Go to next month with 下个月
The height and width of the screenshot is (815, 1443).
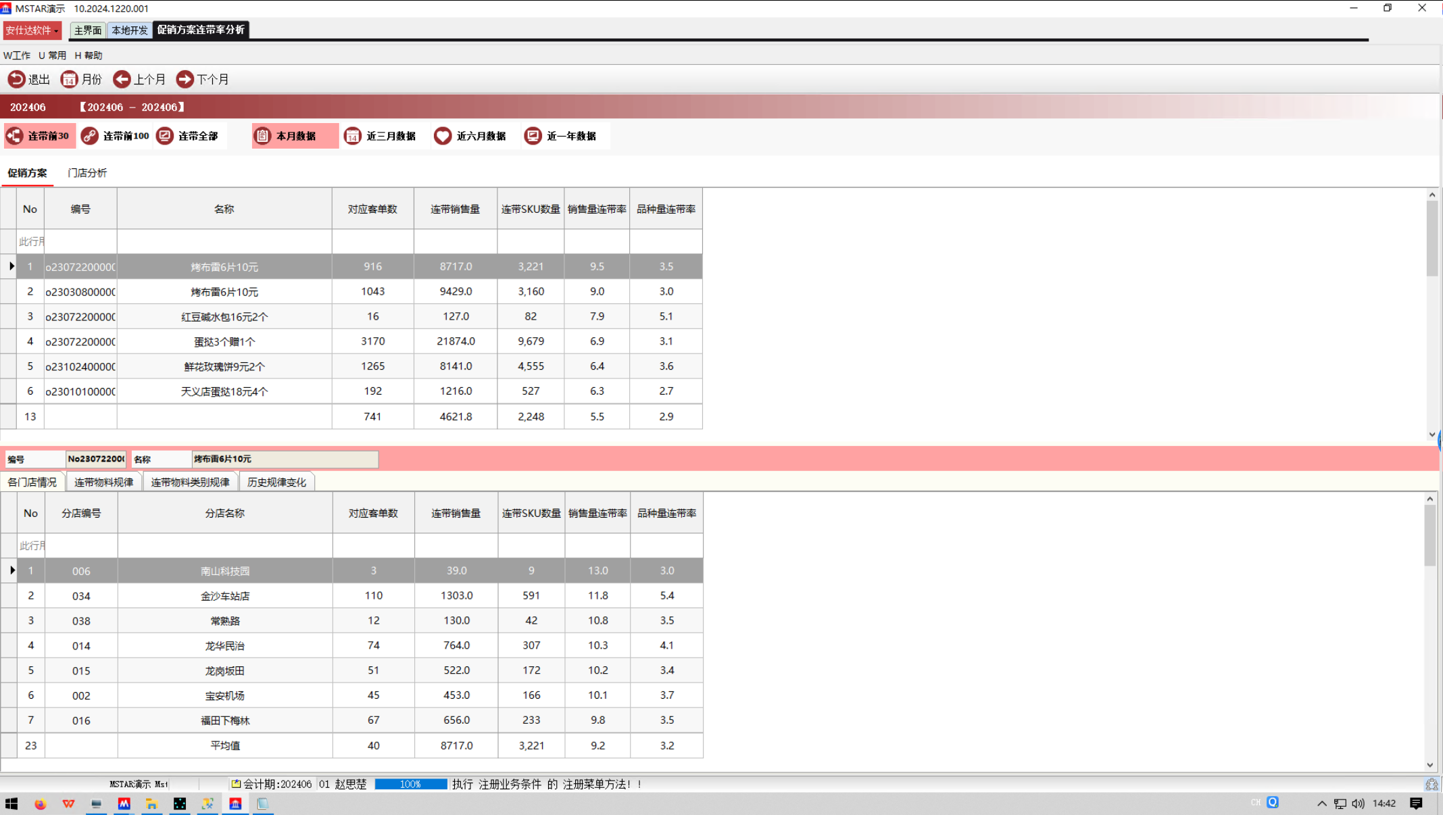(x=185, y=79)
